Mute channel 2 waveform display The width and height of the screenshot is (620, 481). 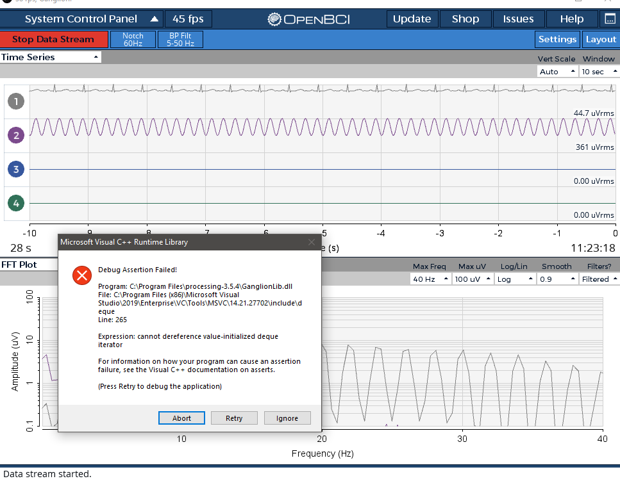[15, 135]
